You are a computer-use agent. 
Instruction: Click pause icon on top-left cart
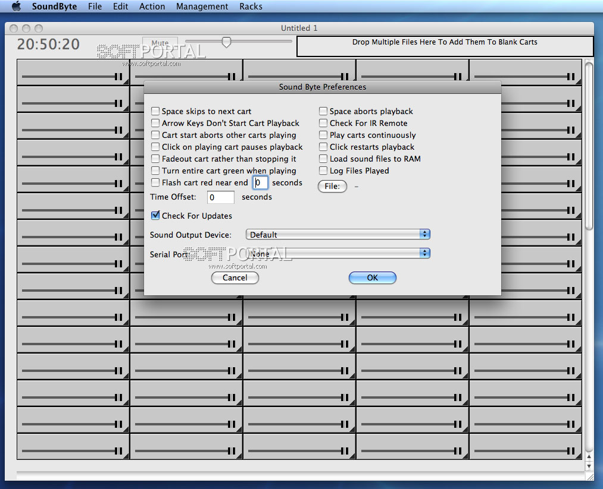click(118, 77)
